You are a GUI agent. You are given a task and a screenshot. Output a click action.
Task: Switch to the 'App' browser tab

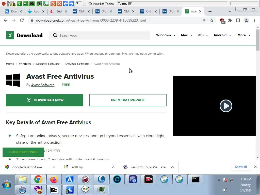[x=36, y=11]
